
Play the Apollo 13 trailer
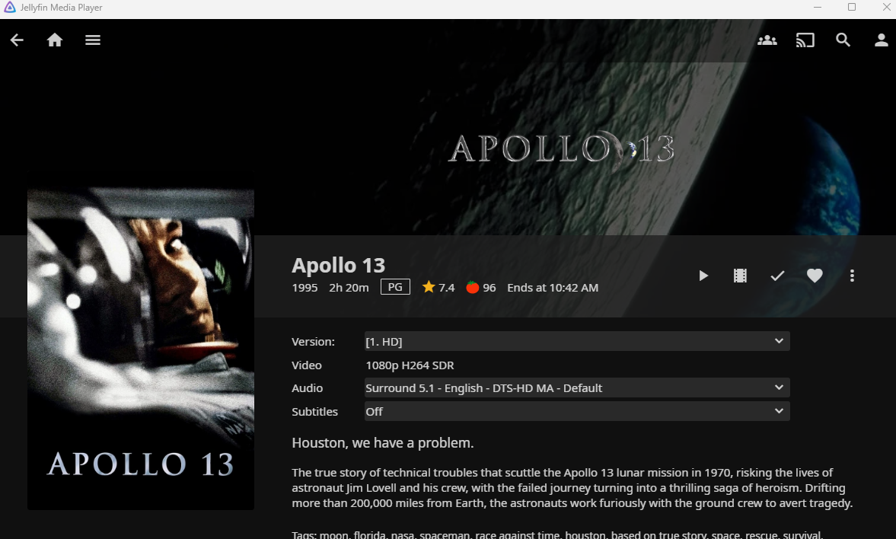click(x=739, y=276)
